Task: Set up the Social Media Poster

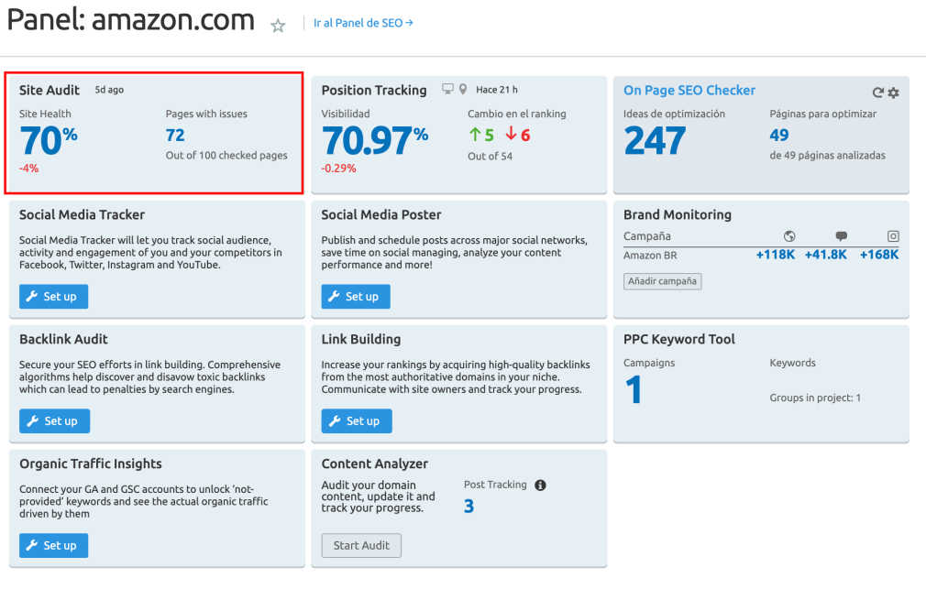Action: [x=356, y=296]
